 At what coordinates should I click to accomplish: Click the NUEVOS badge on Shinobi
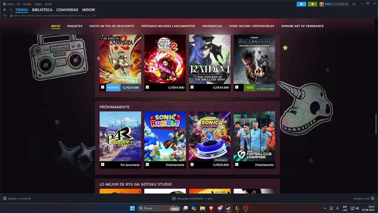click(113, 88)
